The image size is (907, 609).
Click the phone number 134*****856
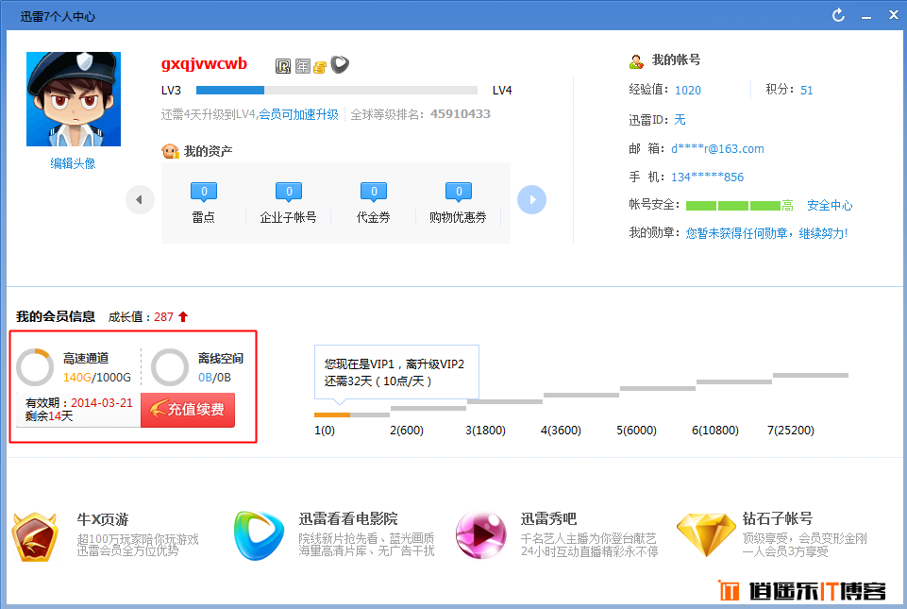[x=708, y=178]
